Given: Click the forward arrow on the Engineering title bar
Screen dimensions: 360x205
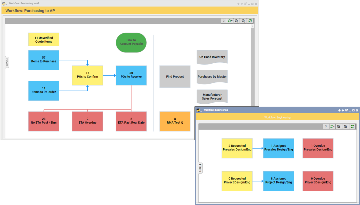Looking at the screenshot, I should [342, 110].
